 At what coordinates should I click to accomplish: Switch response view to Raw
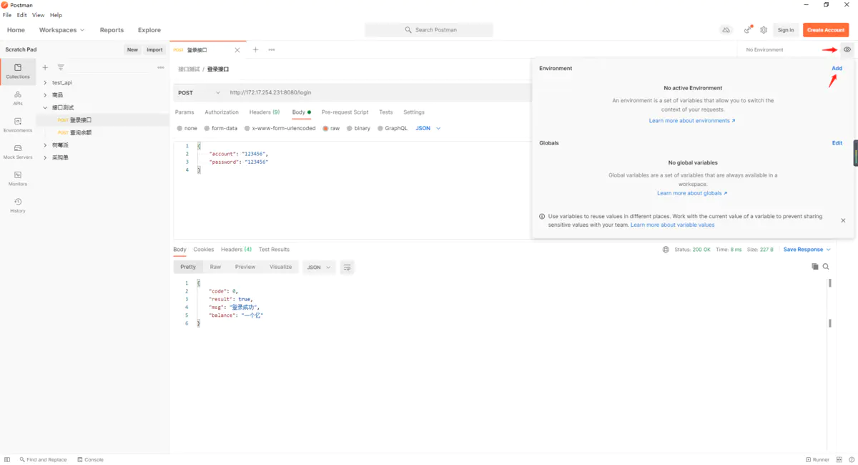tap(215, 267)
